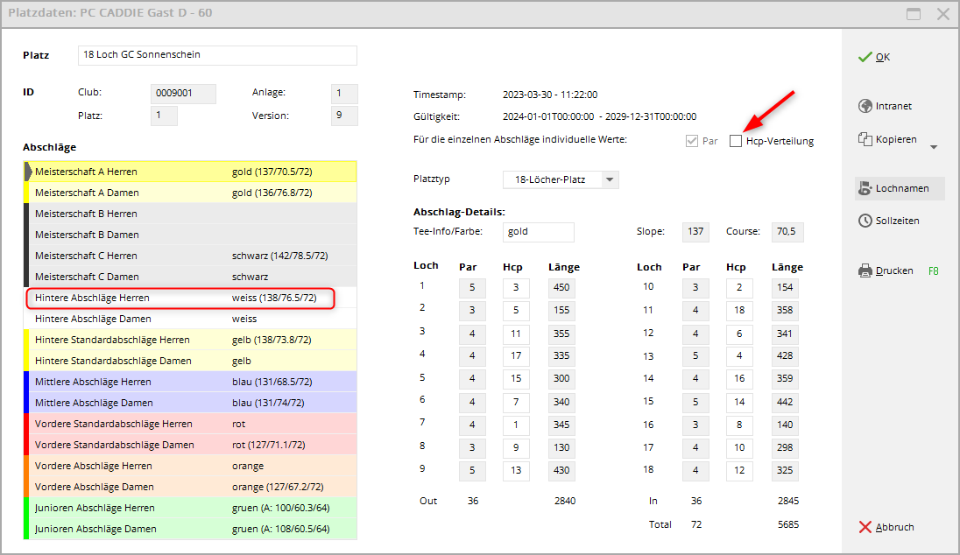Click the Lochnamen icon
The height and width of the screenshot is (555, 960).
865,188
